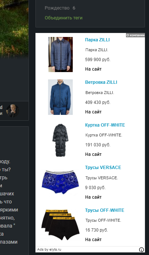
Task: Click На сайт under Трусы OFF-WHITE
Action: [x=93, y=240]
